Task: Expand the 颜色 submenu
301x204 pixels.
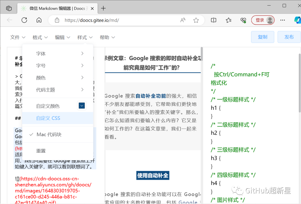Action: (58, 78)
